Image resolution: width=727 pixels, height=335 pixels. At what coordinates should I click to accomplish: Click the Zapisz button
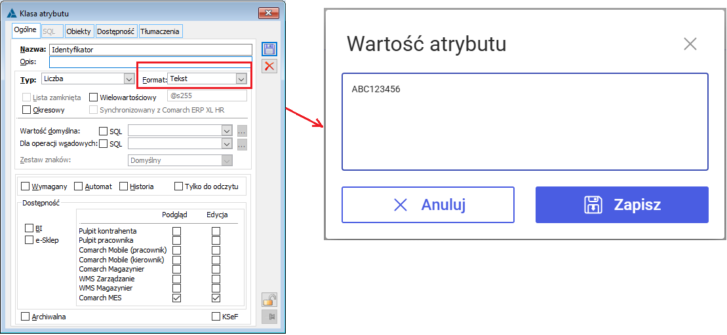click(621, 205)
